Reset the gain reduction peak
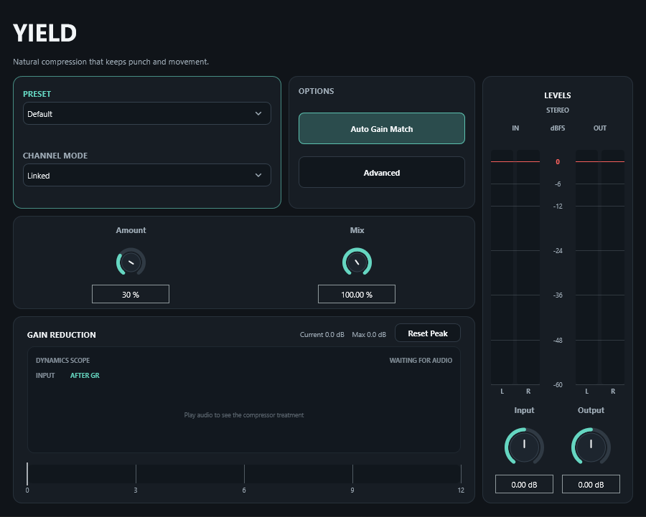 [x=428, y=333]
